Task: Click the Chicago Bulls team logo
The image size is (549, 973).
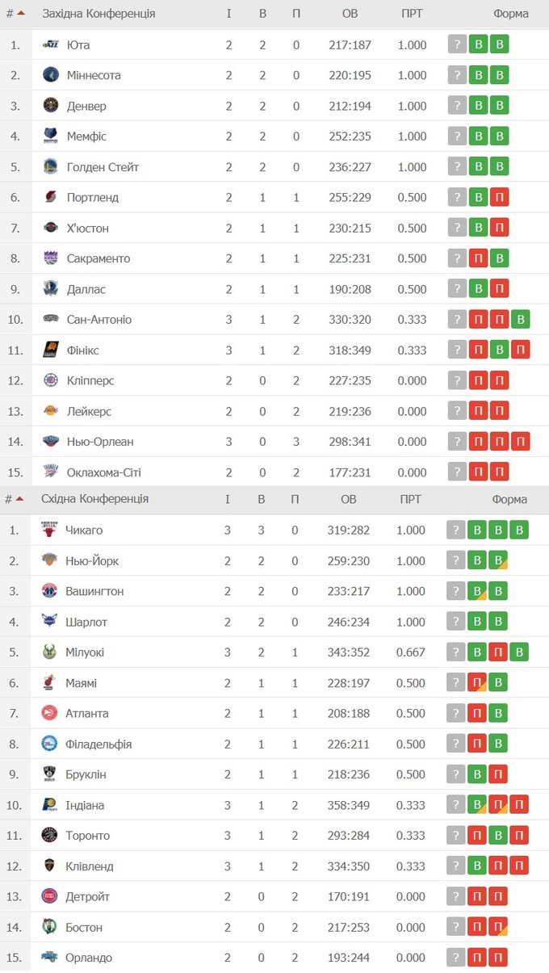Action: pyautogui.click(x=50, y=530)
